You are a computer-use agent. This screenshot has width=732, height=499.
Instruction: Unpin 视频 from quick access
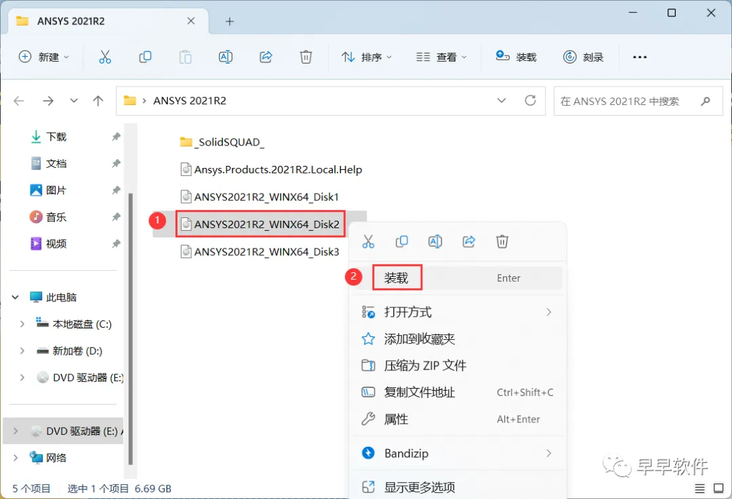click(x=116, y=244)
